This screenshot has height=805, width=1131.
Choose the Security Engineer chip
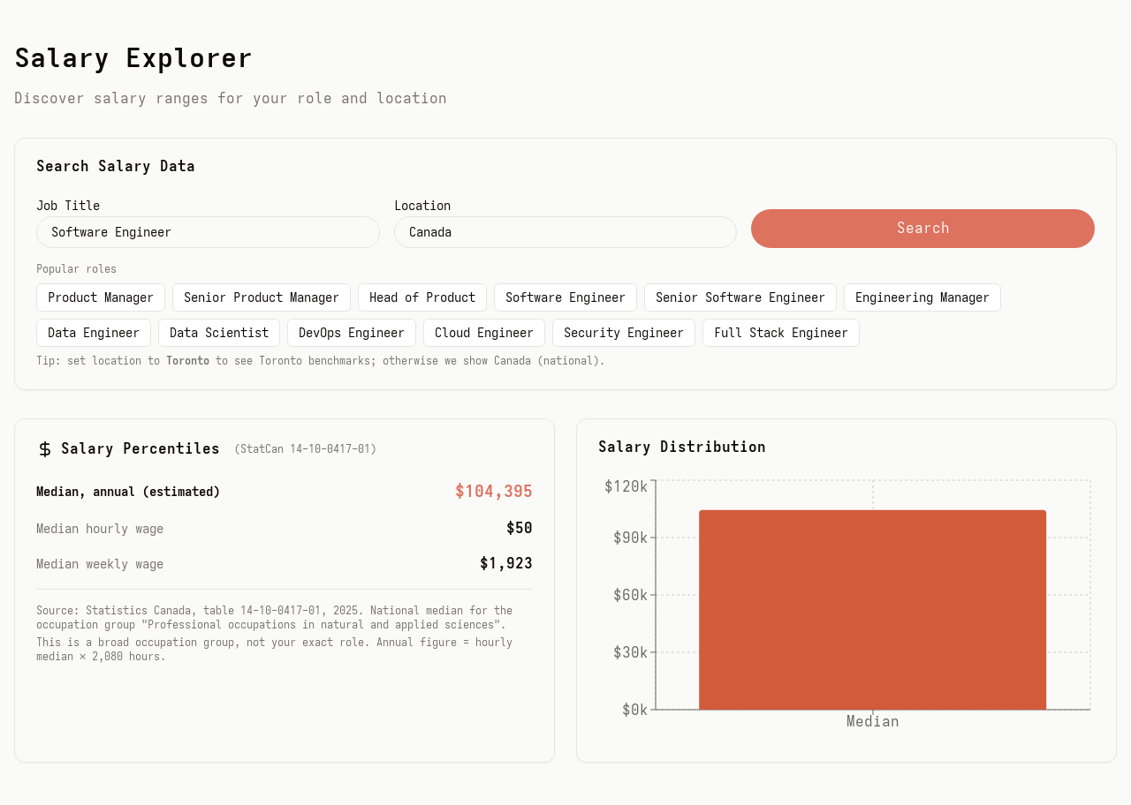624,333
